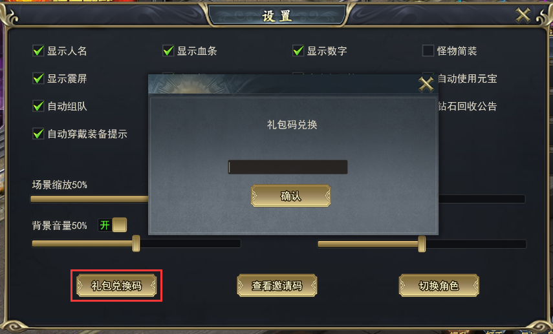This screenshot has height=334, width=553.
Task: Click the 钻石回收公告 option label
Action: coord(467,106)
